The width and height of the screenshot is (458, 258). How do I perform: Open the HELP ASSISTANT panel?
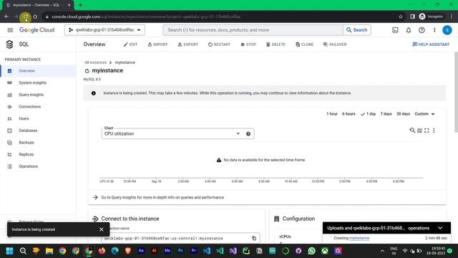431,44
